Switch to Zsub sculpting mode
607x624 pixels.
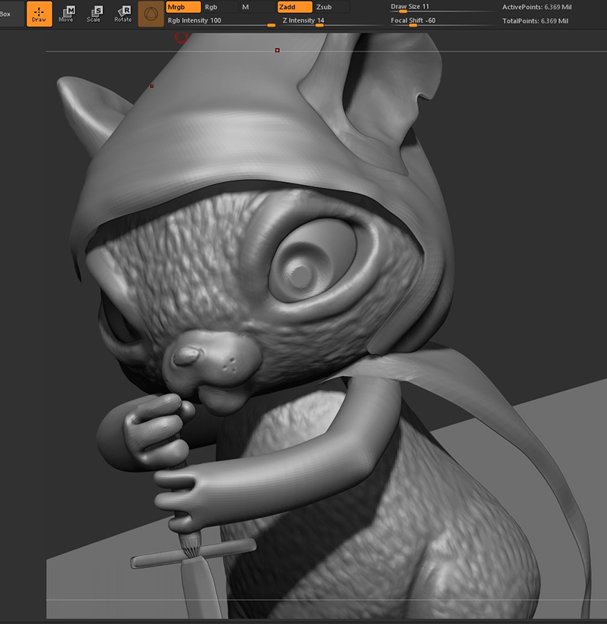[332, 7]
